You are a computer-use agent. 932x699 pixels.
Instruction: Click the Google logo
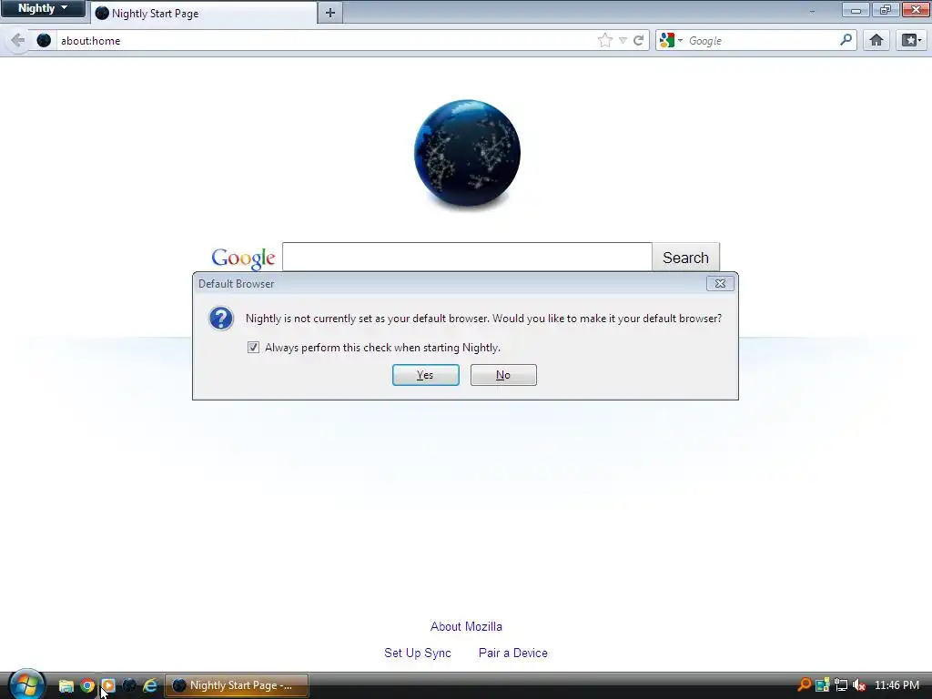point(243,258)
